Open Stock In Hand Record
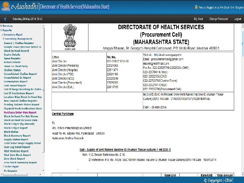 click(x=16, y=51)
